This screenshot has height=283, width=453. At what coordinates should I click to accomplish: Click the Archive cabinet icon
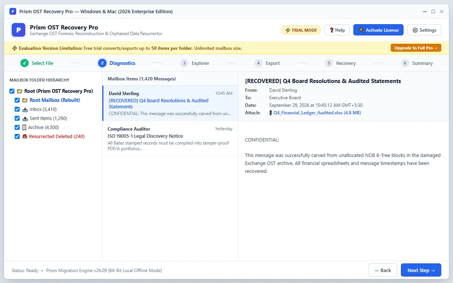tap(25, 128)
